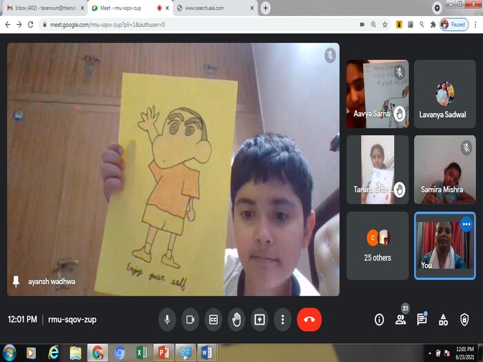
Task: Open the zoom magnifier icon in address bar
Action: point(373,25)
